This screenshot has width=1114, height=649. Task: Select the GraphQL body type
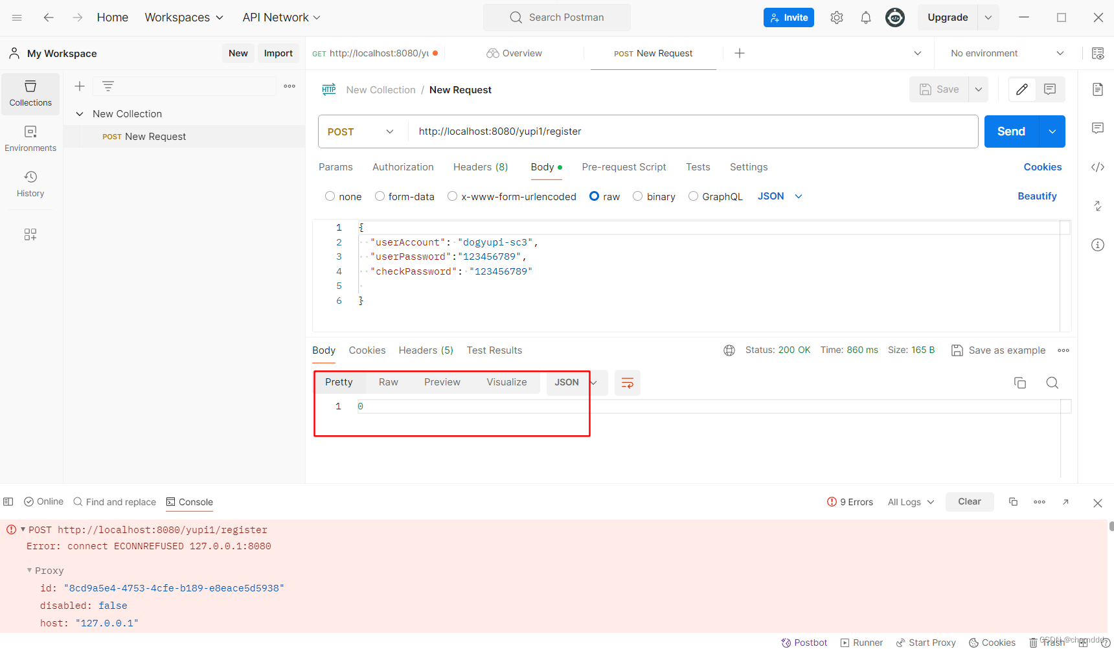coord(694,196)
